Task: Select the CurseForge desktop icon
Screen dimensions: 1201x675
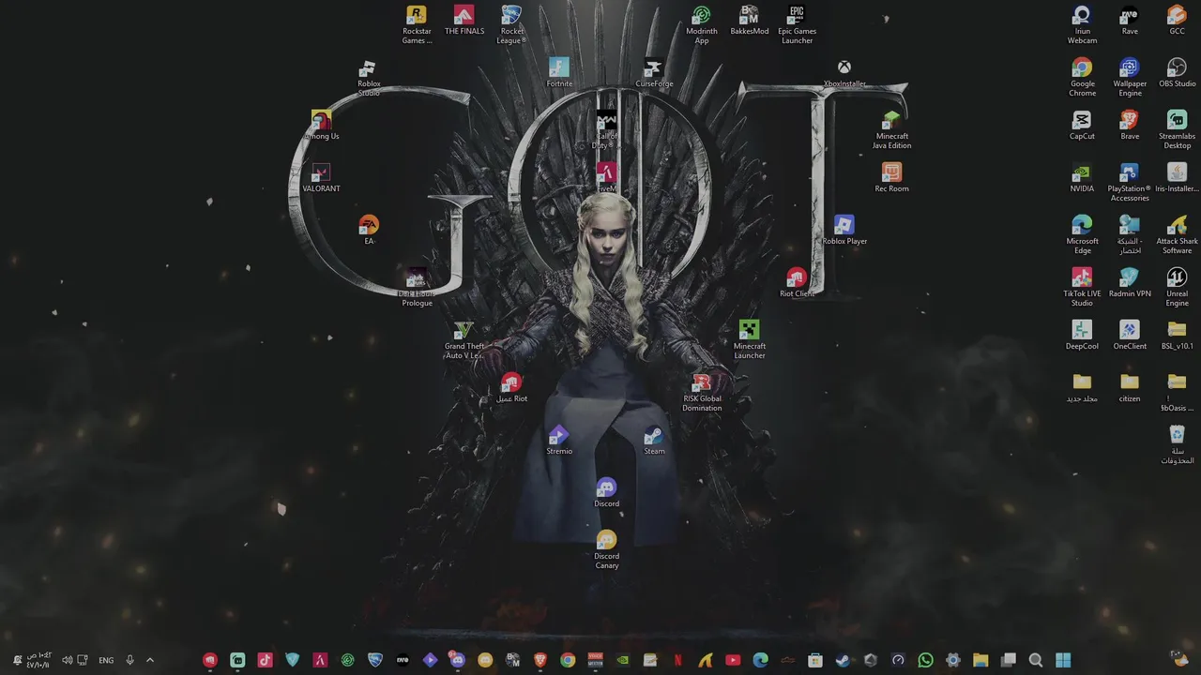Action: (x=654, y=73)
